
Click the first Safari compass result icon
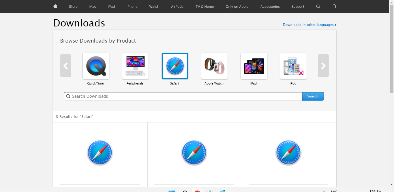coord(100,153)
